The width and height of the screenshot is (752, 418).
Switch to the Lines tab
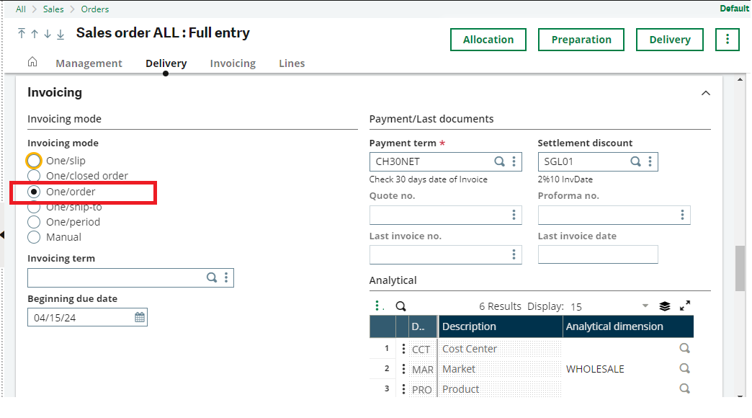pos(292,63)
